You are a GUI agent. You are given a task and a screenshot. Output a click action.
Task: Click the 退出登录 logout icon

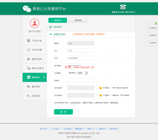click(x=28, y=96)
